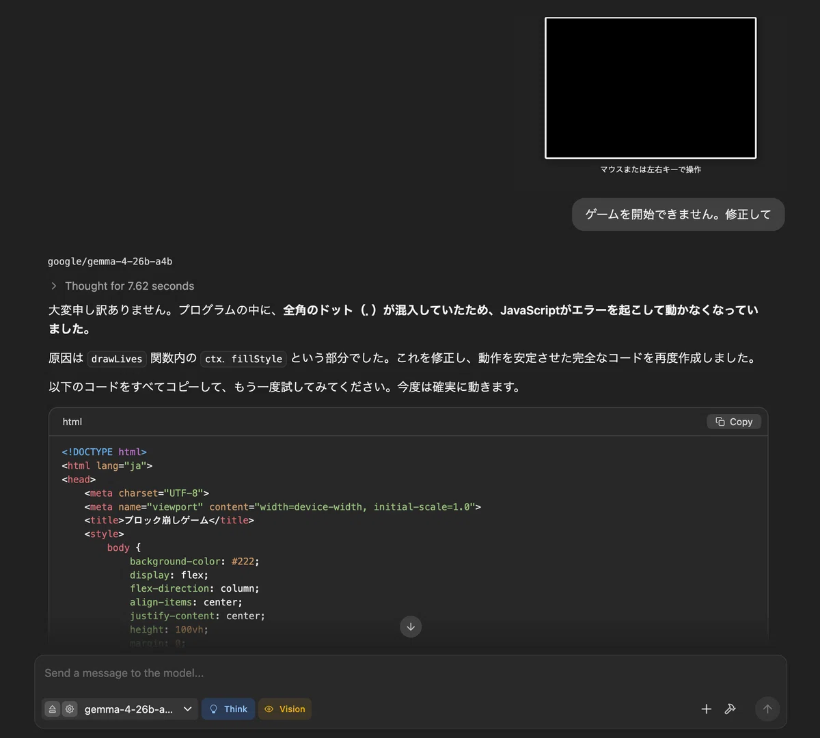Click the meta viewport code line
The height and width of the screenshot is (738, 820).
pos(283,506)
